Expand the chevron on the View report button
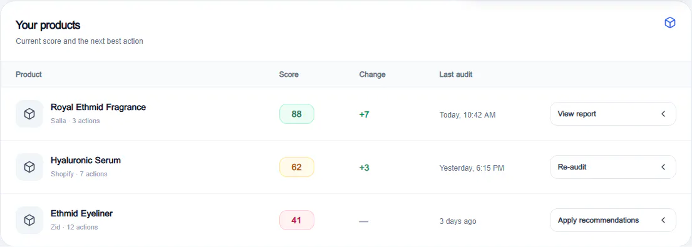Image resolution: width=692 pixels, height=247 pixels. click(663, 114)
